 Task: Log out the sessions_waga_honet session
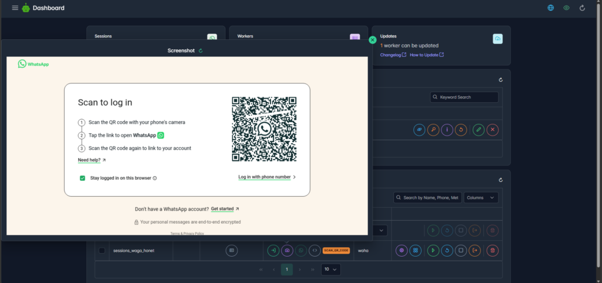click(x=474, y=250)
